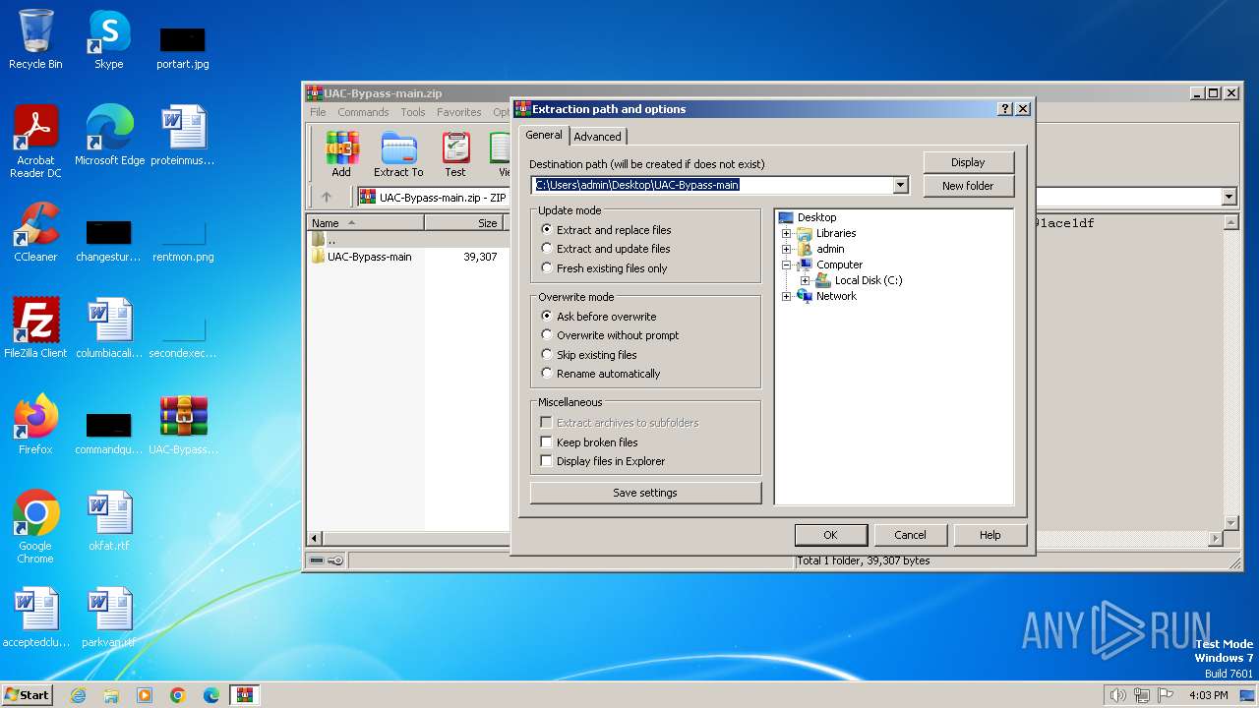Open WinRAR address bar dropdown
The width and height of the screenshot is (1259, 708).
[1229, 197]
